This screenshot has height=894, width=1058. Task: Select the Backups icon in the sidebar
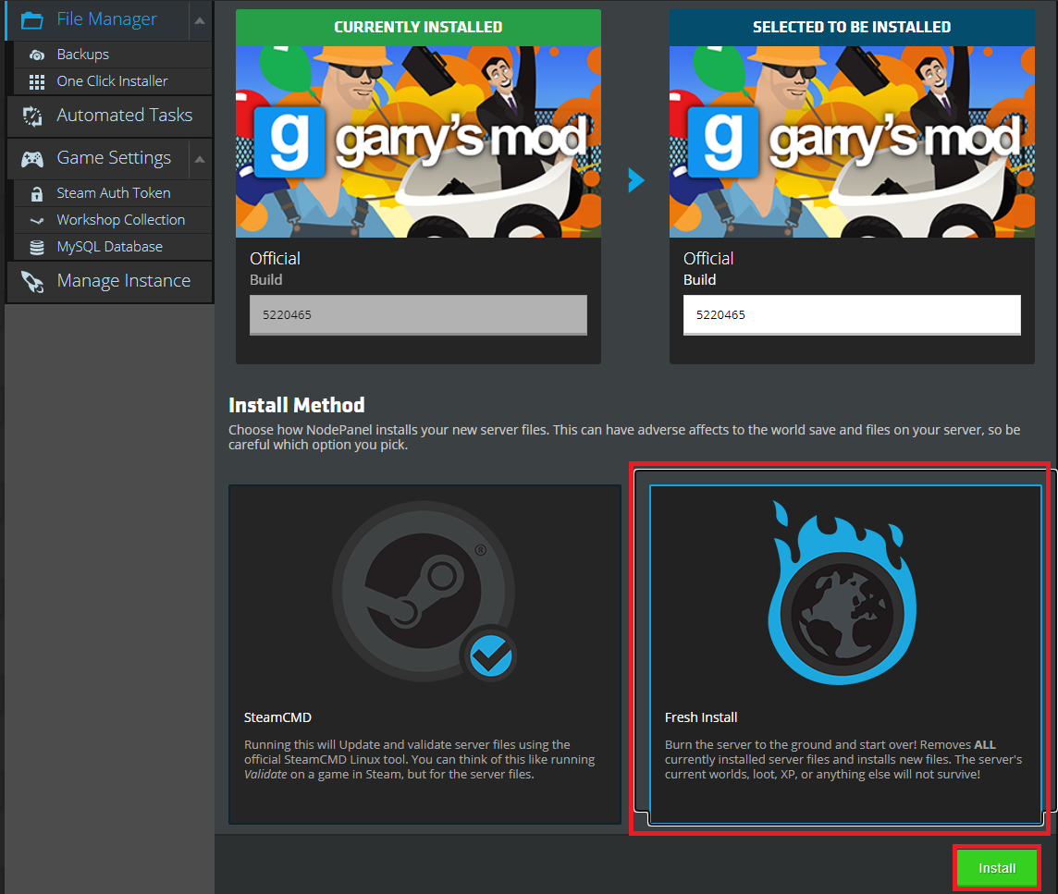(36, 55)
